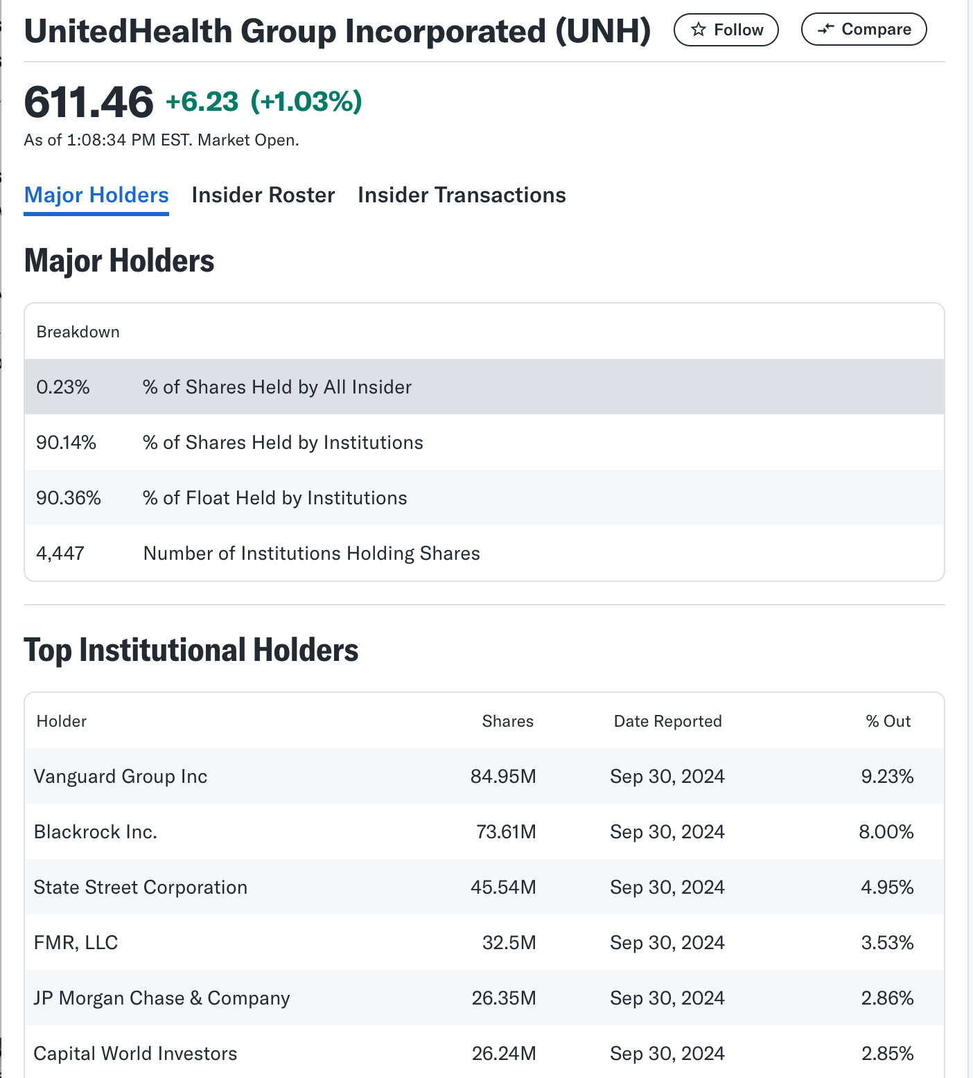973x1078 pixels.
Task: Click the Shares column header
Action: [507, 721]
